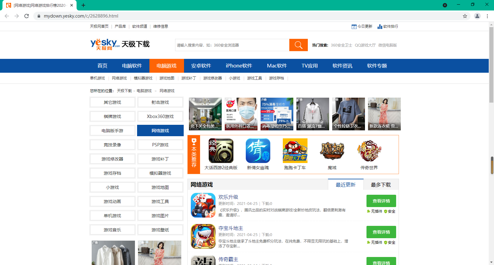494x265 pixels.
Task: Click 查看详情 button for 夺宝斗地主
Action: click(x=381, y=232)
